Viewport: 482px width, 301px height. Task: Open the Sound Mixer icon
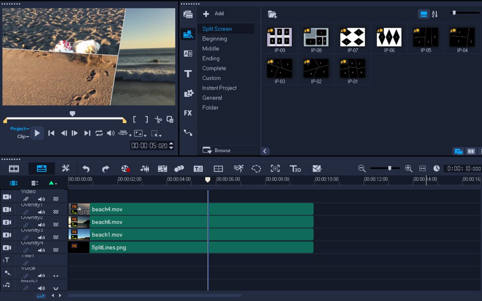(x=144, y=169)
